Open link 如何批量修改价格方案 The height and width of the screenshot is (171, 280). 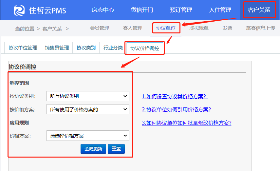click(187, 123)
